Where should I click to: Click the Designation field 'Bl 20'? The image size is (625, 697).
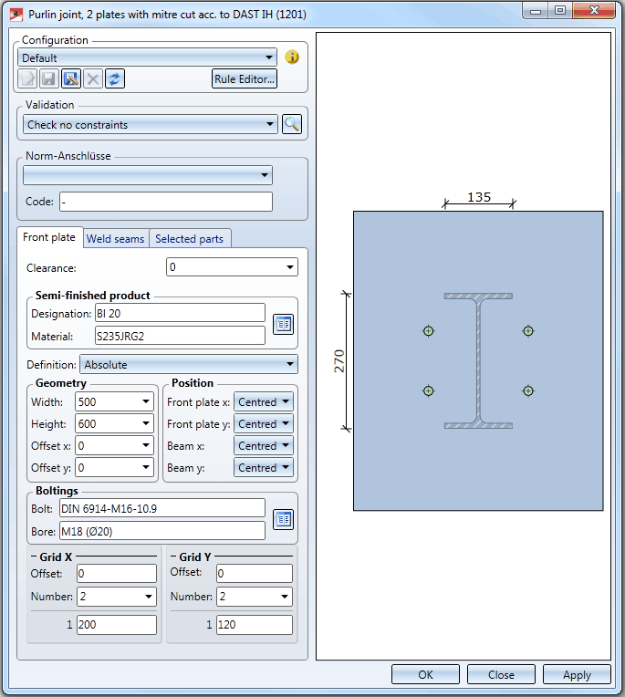(x=180, y=314)
